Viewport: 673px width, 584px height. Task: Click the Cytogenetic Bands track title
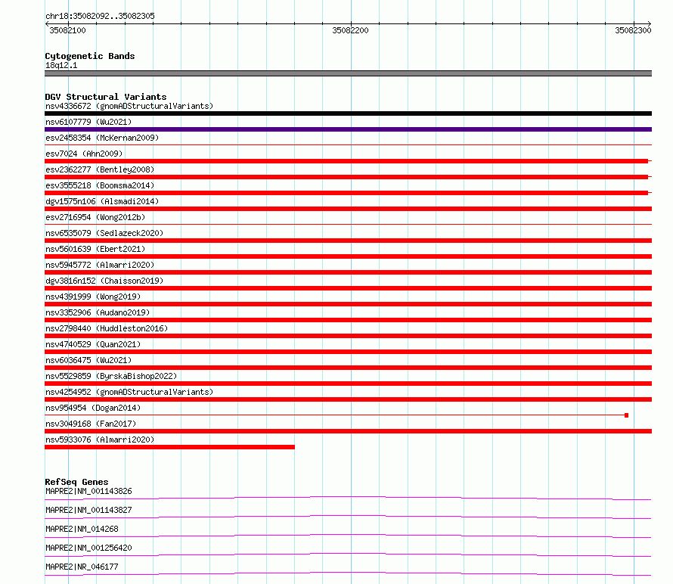click(90, 56)
